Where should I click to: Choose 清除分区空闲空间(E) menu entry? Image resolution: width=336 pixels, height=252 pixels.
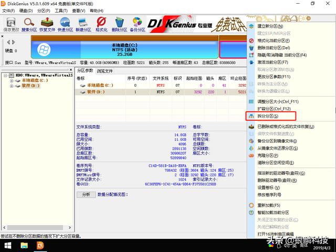tap(291, 163)
